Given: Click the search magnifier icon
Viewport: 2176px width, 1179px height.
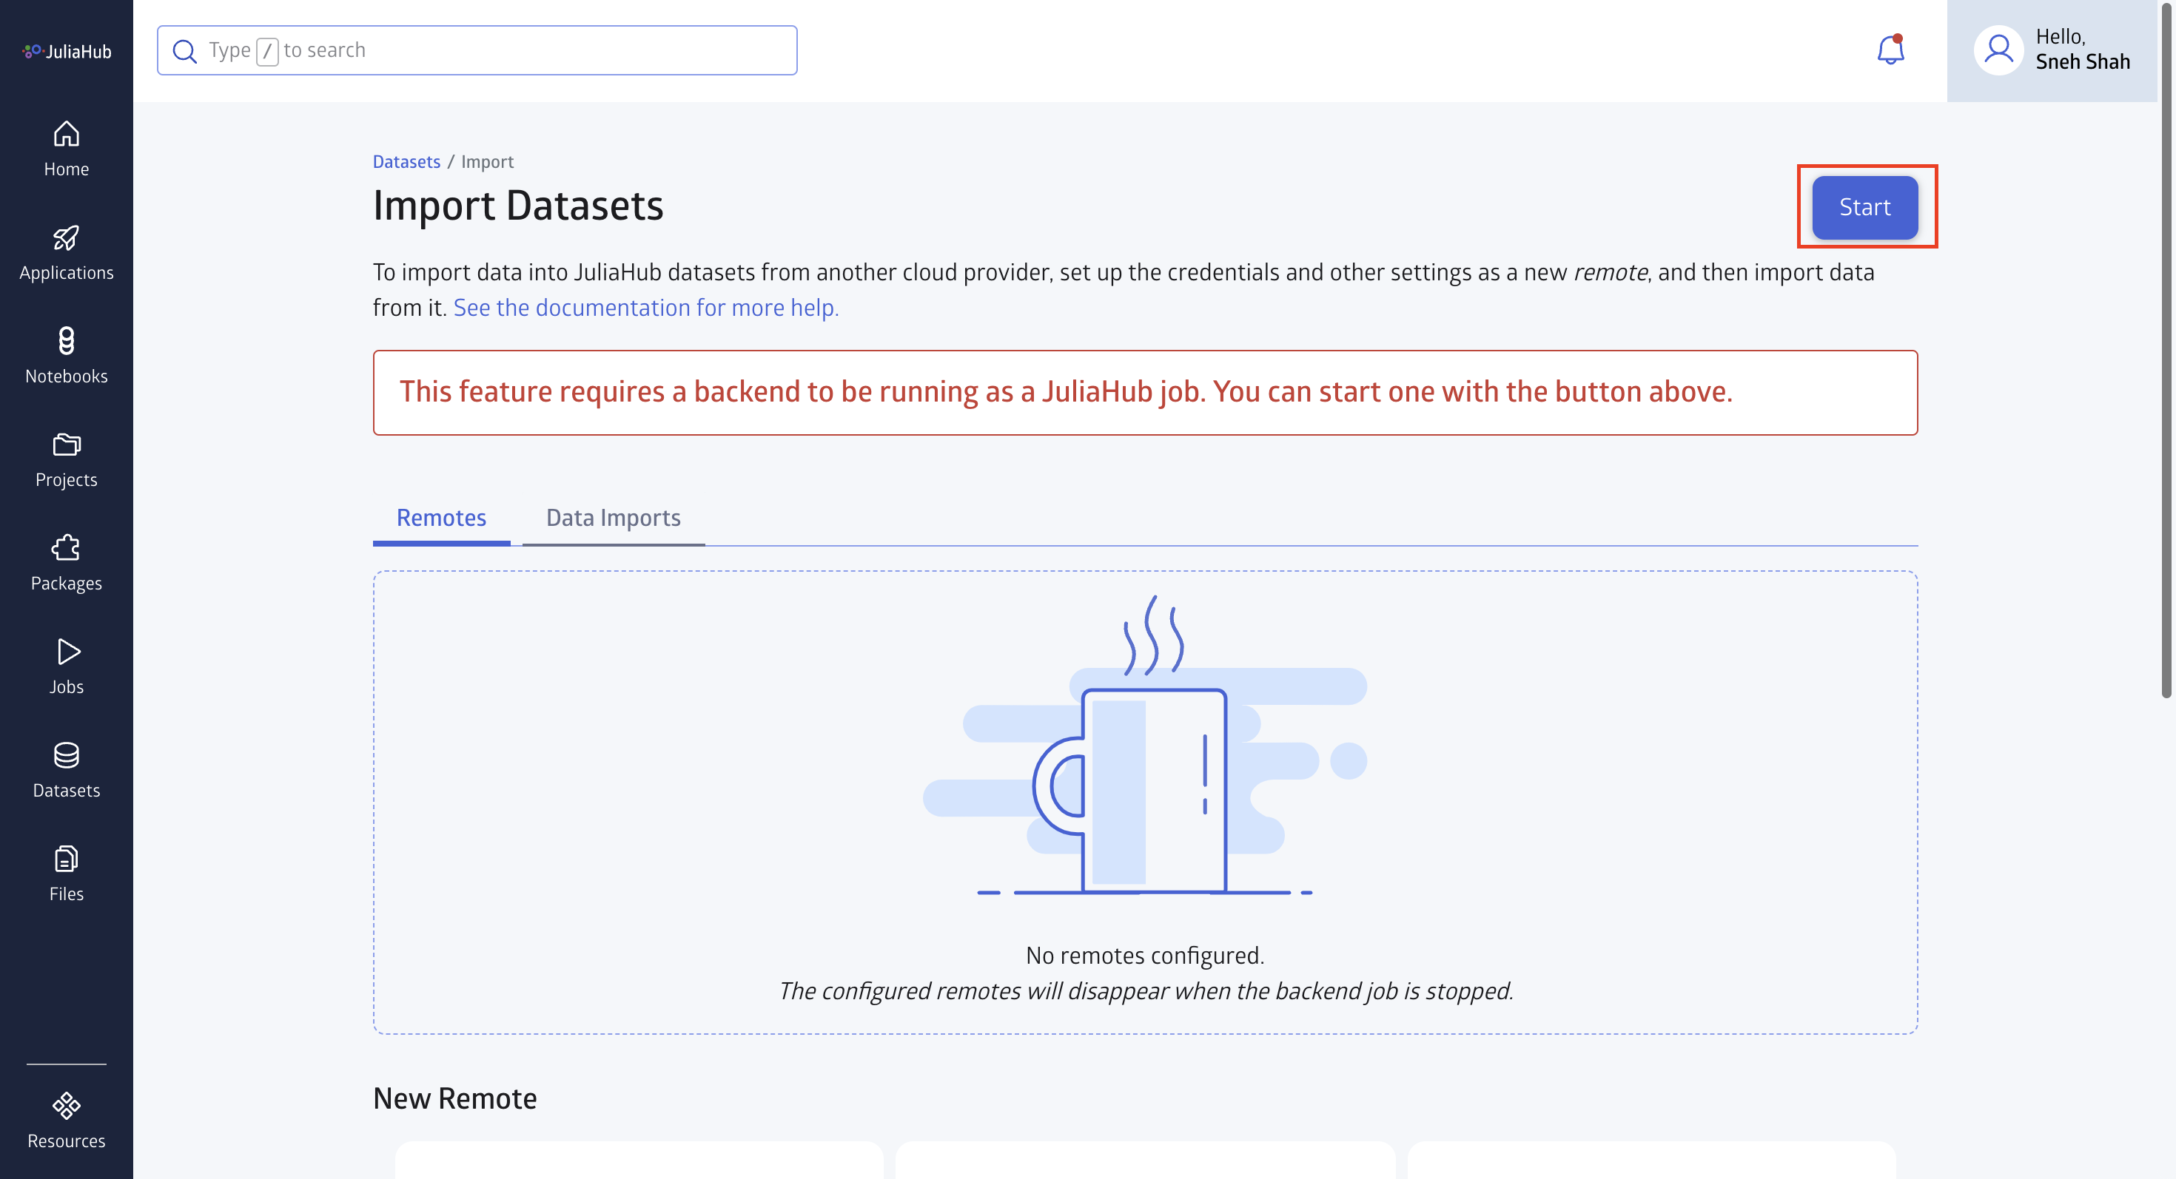Looking at the screenshot, I should click(x=184, y=50).
